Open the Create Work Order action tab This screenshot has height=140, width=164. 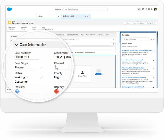(72, 35)
